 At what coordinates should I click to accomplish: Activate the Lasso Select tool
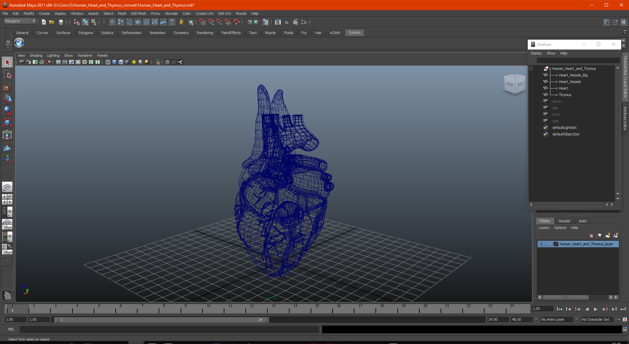pos(7,74)
